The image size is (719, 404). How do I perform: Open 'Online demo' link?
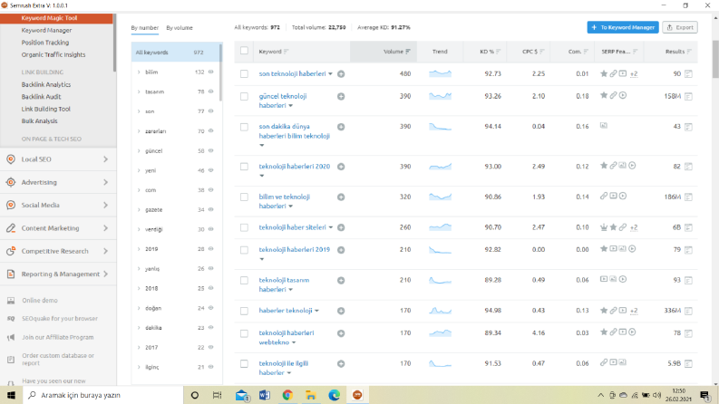point(40,301)
